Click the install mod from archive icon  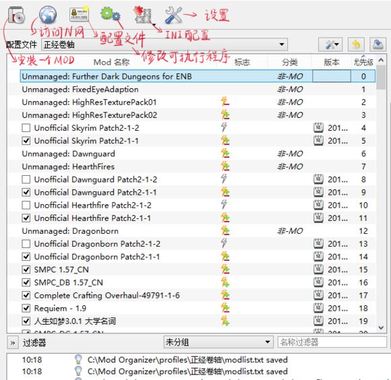tap(16, 15)
